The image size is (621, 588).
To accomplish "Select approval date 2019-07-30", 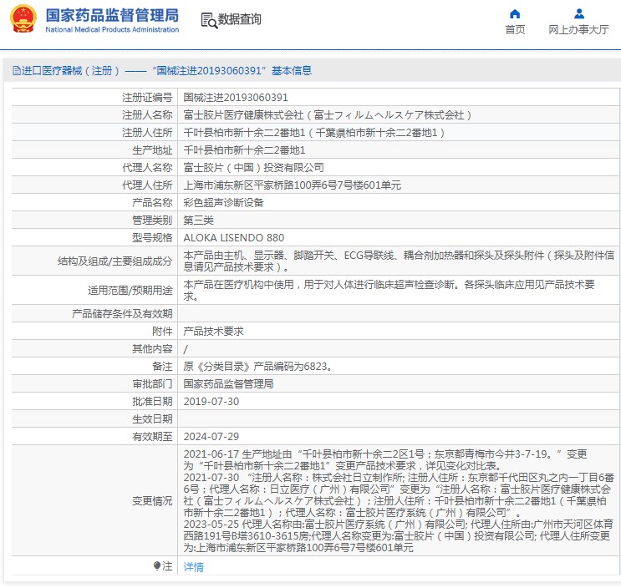I will (211, 402).
